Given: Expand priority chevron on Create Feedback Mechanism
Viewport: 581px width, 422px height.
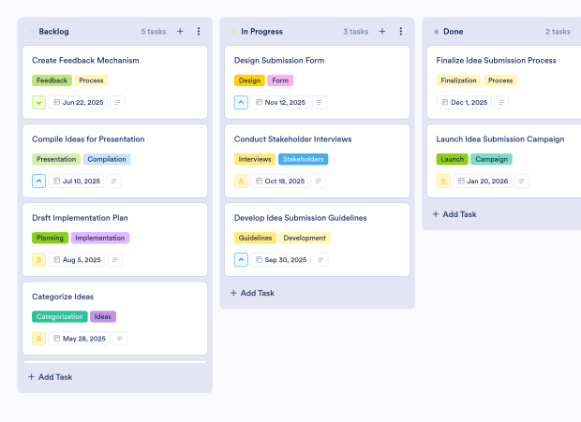Looking at the screenshot, I should coord(39,103).
